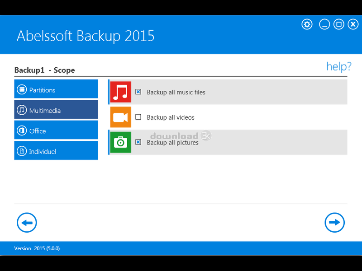
Task: Click the "Backup1 - Scope" heading
Action: tap(44, 70)
